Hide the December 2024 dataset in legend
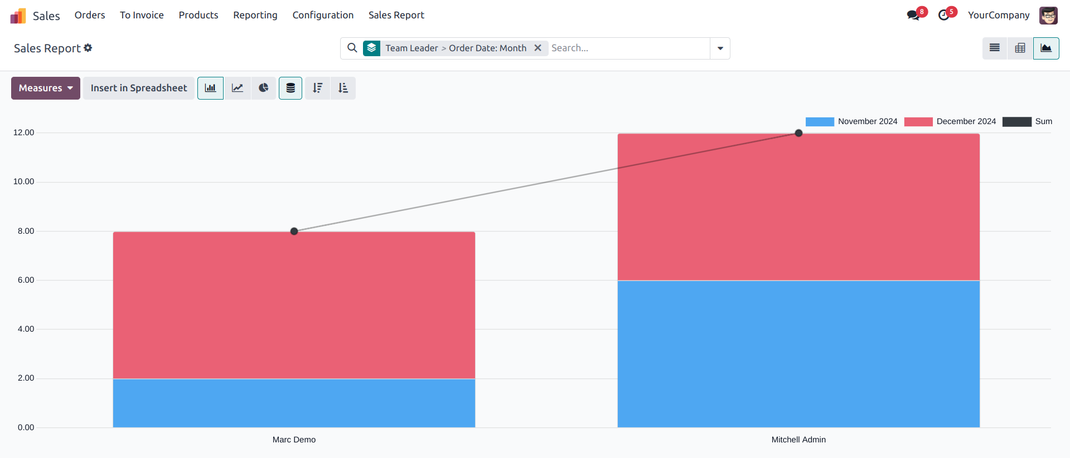Image resolution: width=1070 pixels, height=458 pixels. pyautogui.click(x=950, y=121)
